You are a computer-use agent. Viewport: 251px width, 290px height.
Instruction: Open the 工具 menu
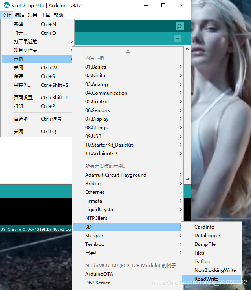point(45,15)
